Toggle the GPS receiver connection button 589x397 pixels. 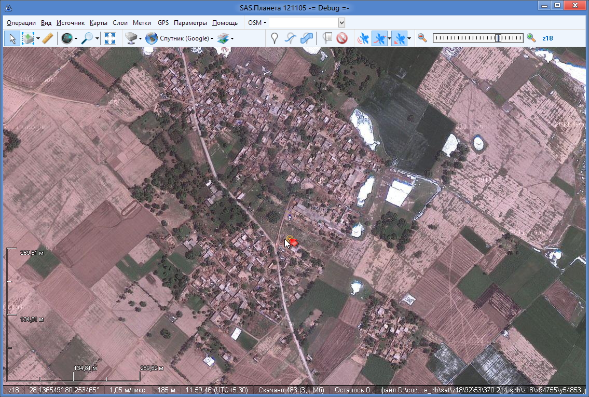click(363, 38)
